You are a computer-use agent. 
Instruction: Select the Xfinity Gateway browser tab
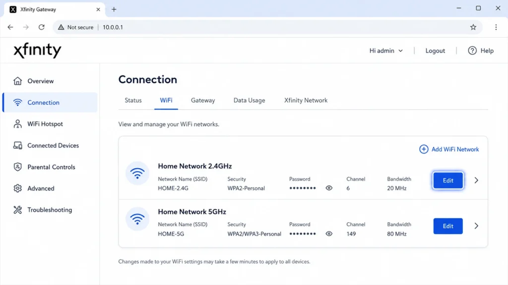click(x=55, y=9)
